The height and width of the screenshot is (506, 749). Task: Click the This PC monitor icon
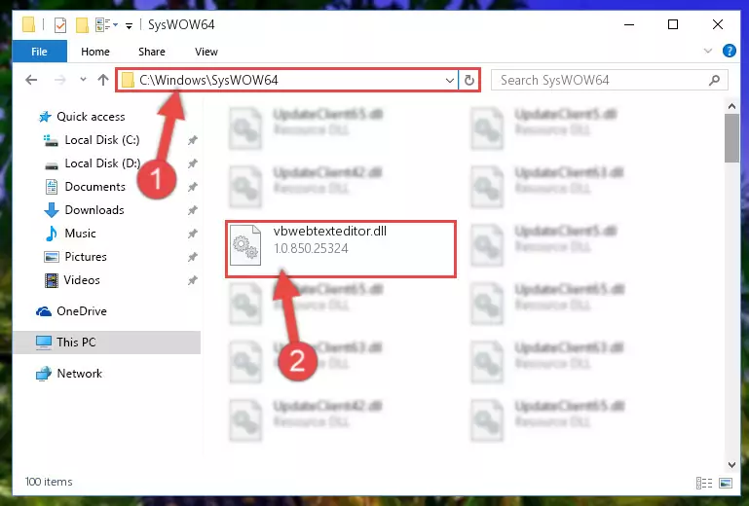44,343
